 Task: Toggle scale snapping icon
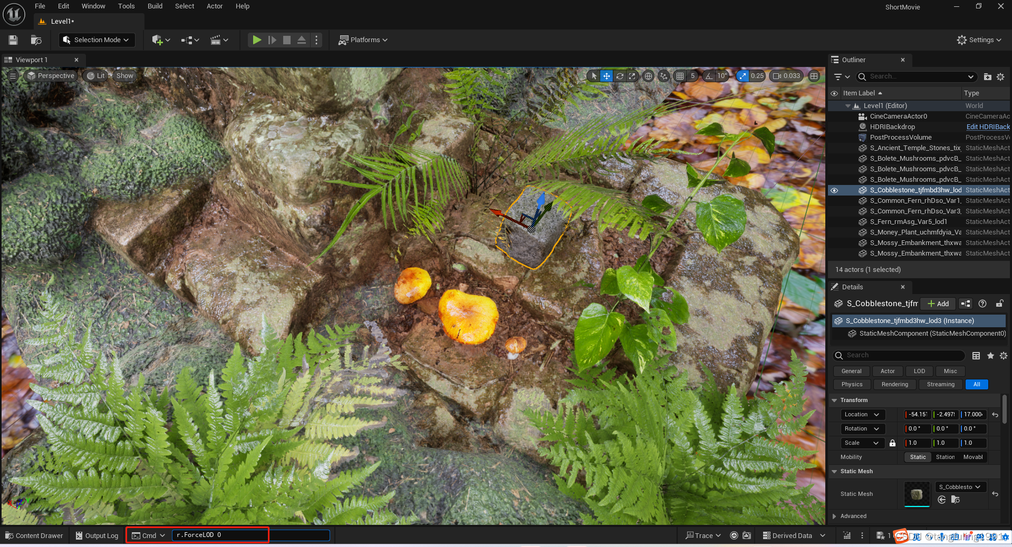[x=743, y=76]
